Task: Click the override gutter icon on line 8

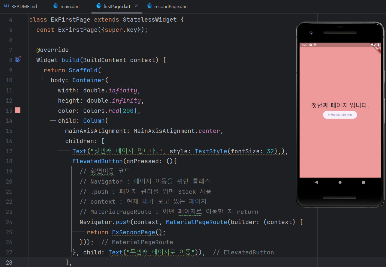Action: point(18,59)
